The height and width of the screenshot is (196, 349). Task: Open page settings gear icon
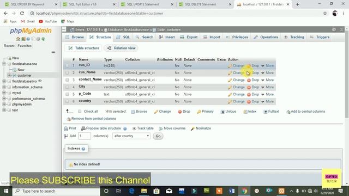click(x=334, y=29)
